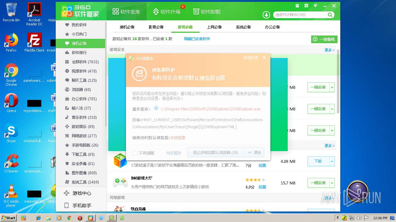Image resolution: width=396 pixels, height=222 pixels.
Task: Switch to 软件升级 tab
Action: [166, 12]
